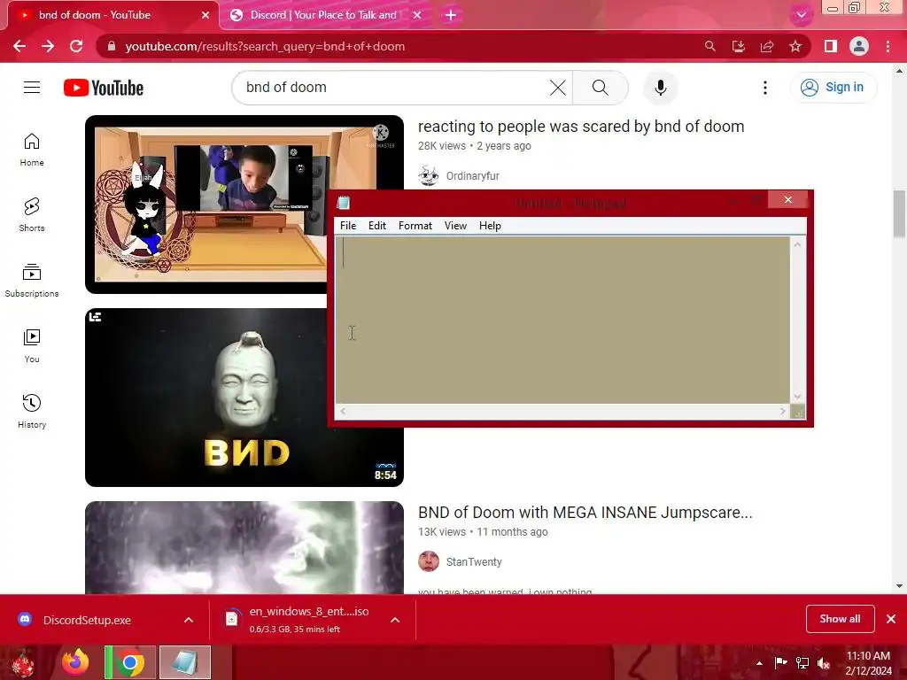Click Notepad vertical scrollbar down arrow

(x=798, y=397)
